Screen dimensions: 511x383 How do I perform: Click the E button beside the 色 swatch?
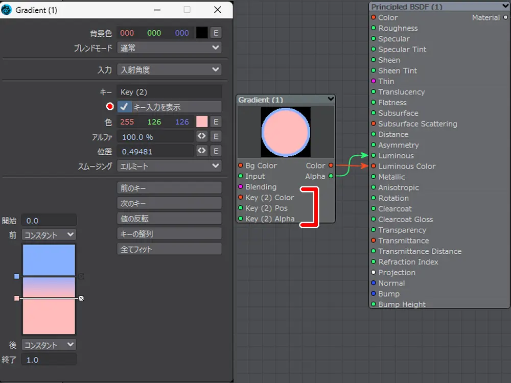pyautogui.click(x=216, y=122)
